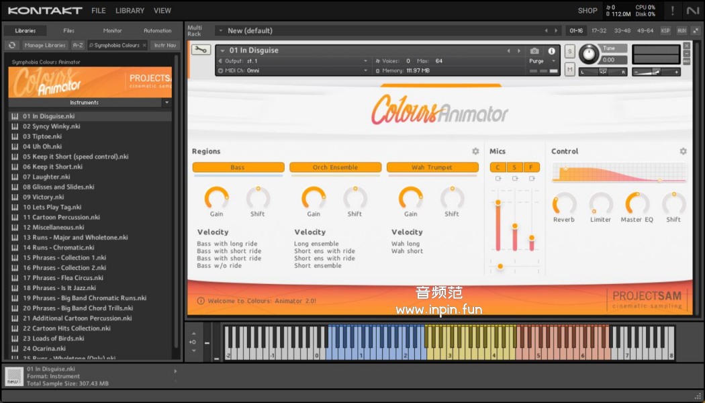Open Control settings gear

coord(683,151)
